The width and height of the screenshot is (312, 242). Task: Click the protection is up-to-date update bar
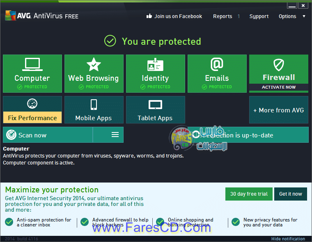tap(248, 135)
